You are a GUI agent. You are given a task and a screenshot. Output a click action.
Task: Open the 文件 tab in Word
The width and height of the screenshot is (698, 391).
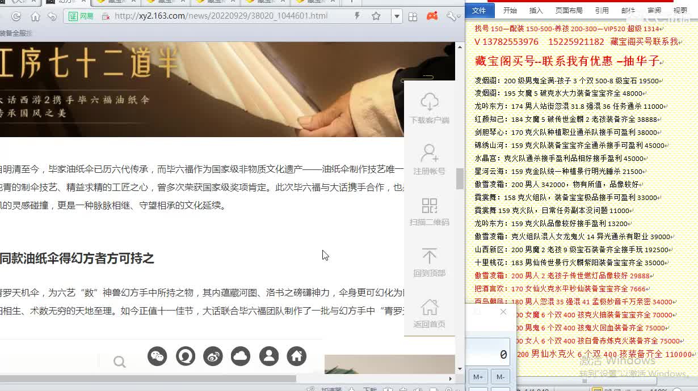[480, 10]
